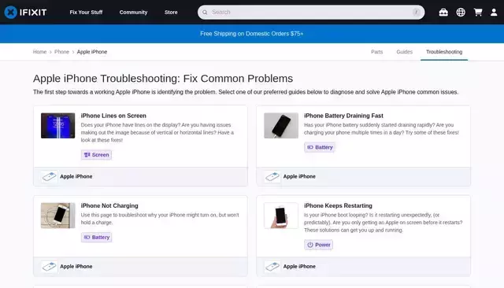Click Apple iPhone under Lines on Screen card
Viewport: 504px width, 288px height.
(x=76, y=176)
